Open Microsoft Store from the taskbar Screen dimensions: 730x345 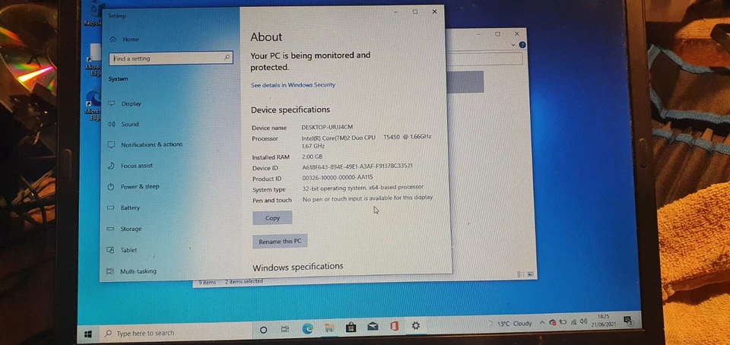[x=351, y=328]
